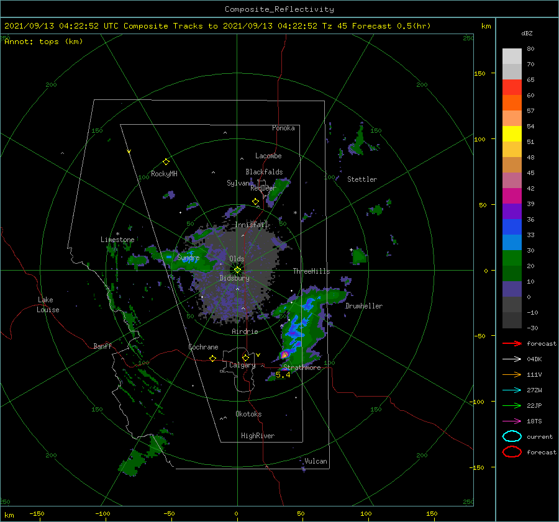Click the Composite_Reflectivity title
Viewport: 559px width, 522px height.
pyautogui.click(x=279, y=9)
